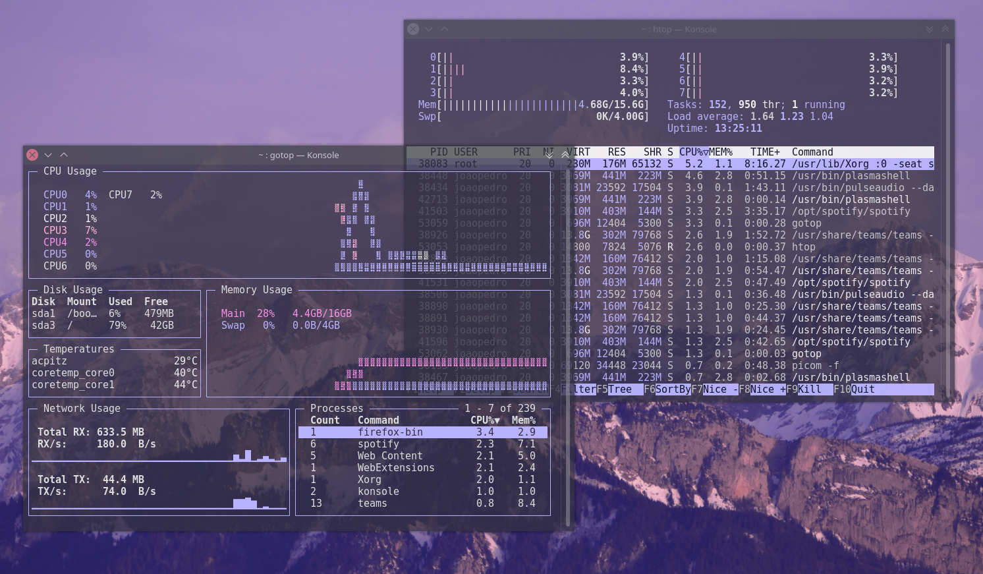The width and height of the screenshot is (983, 574).
Task: Minimize the htop Konsole window
Action: (x=429, y=29)
